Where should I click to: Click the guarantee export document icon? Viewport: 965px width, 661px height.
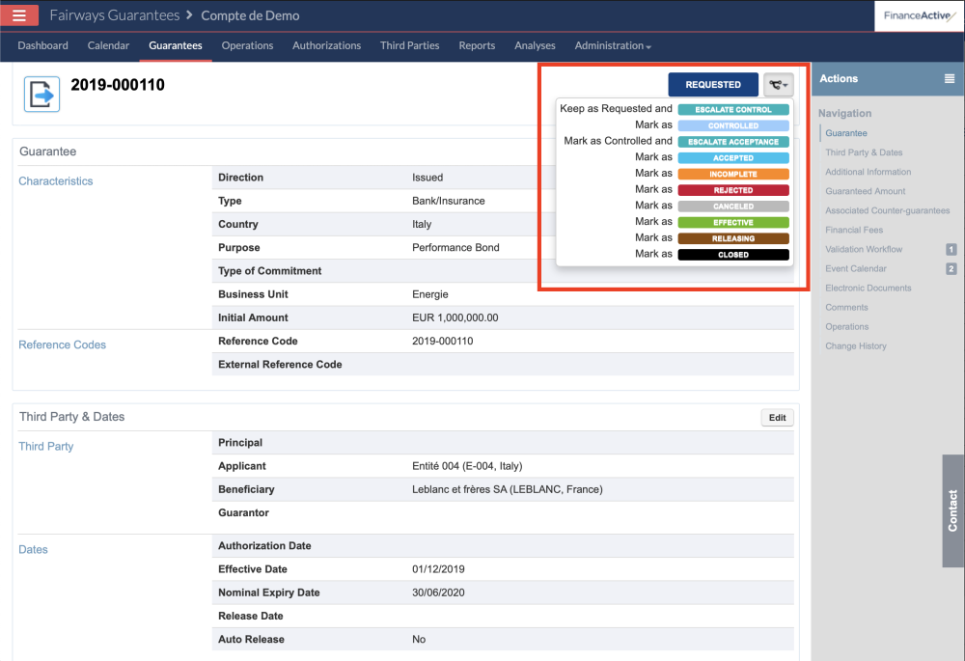coord(41,95)
